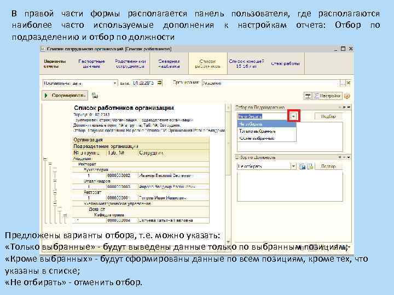Switch to the Стаж работы tab
394x295 pixels.
click(x=285, y=63)
